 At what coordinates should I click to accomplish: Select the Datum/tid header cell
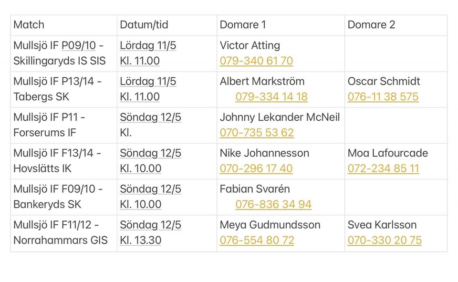point(167,25)
